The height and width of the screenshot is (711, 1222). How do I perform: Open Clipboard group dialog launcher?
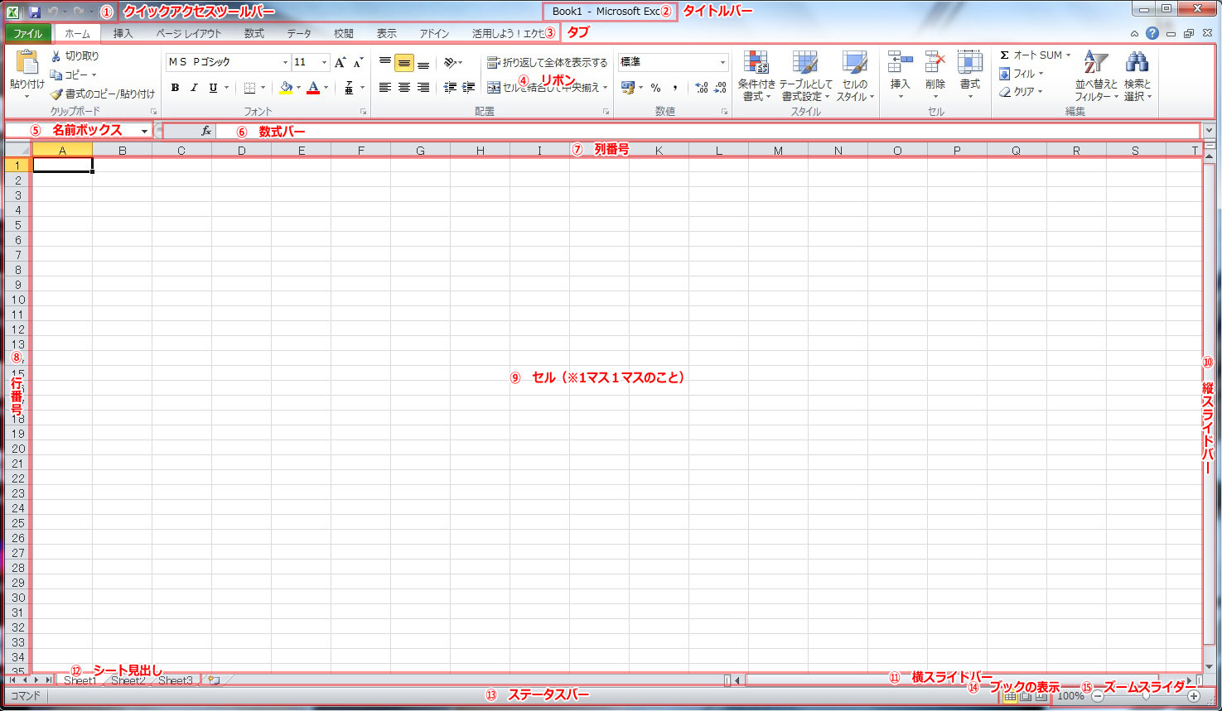point(154,111)
